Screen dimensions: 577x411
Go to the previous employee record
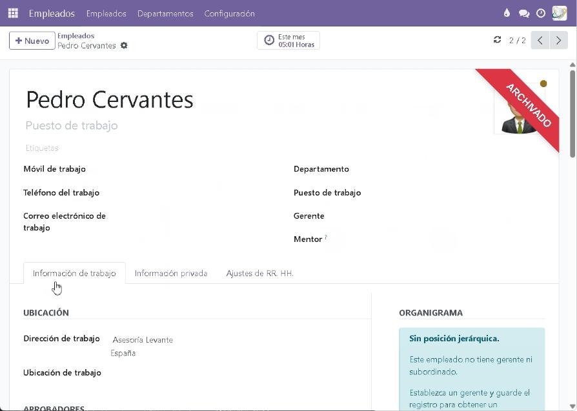540,41
